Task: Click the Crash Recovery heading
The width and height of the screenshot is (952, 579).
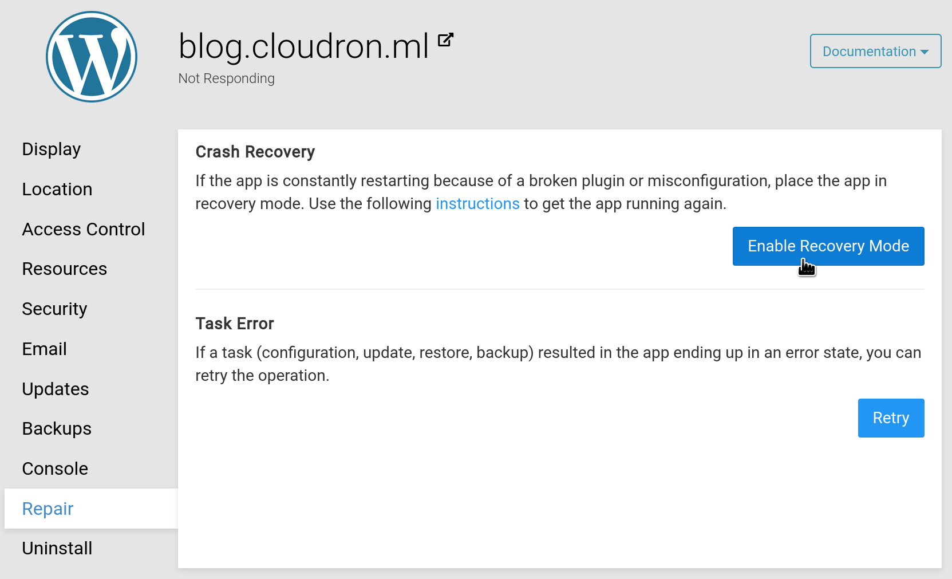Action: (255, 152)
